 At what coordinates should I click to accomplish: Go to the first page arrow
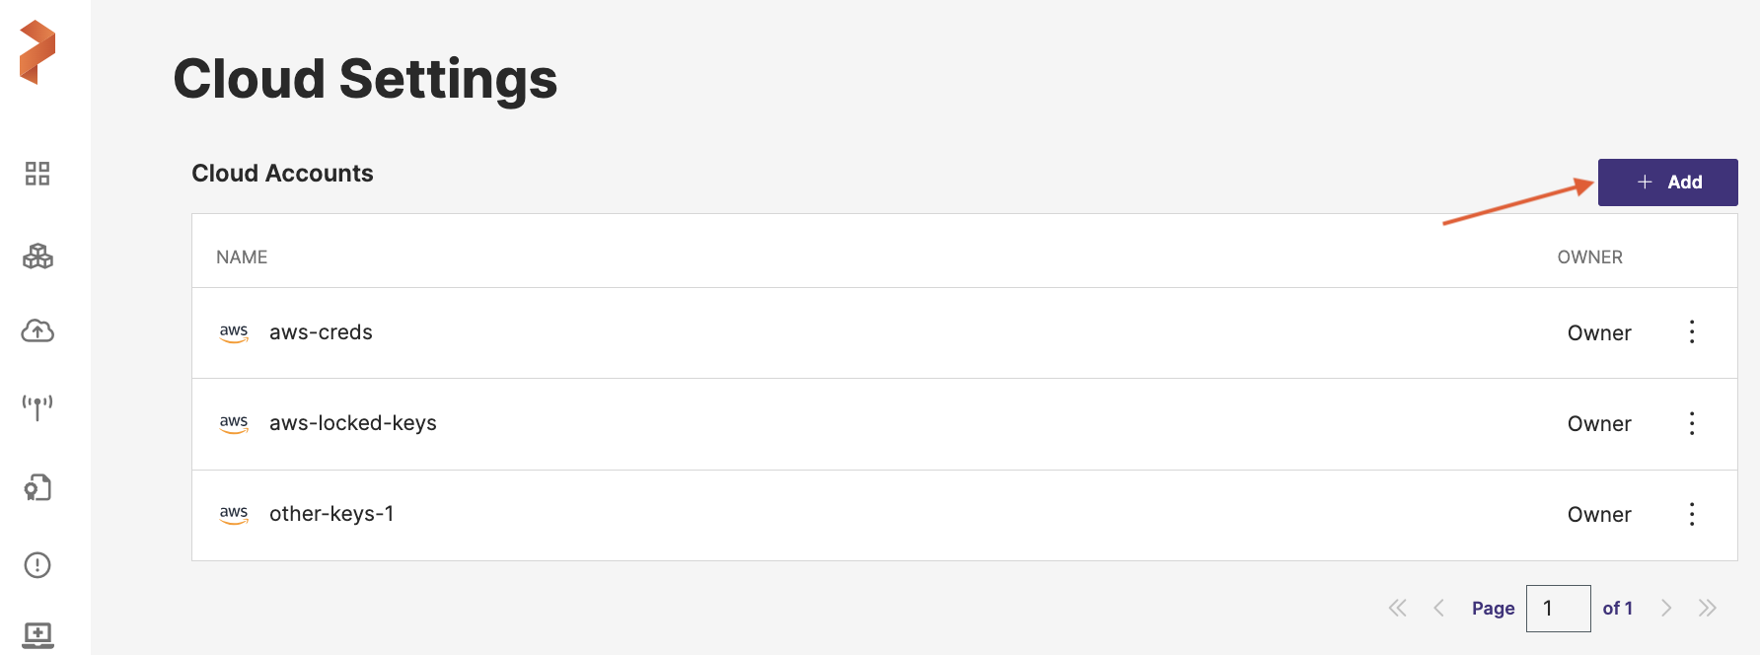(x=1398, y=609)
